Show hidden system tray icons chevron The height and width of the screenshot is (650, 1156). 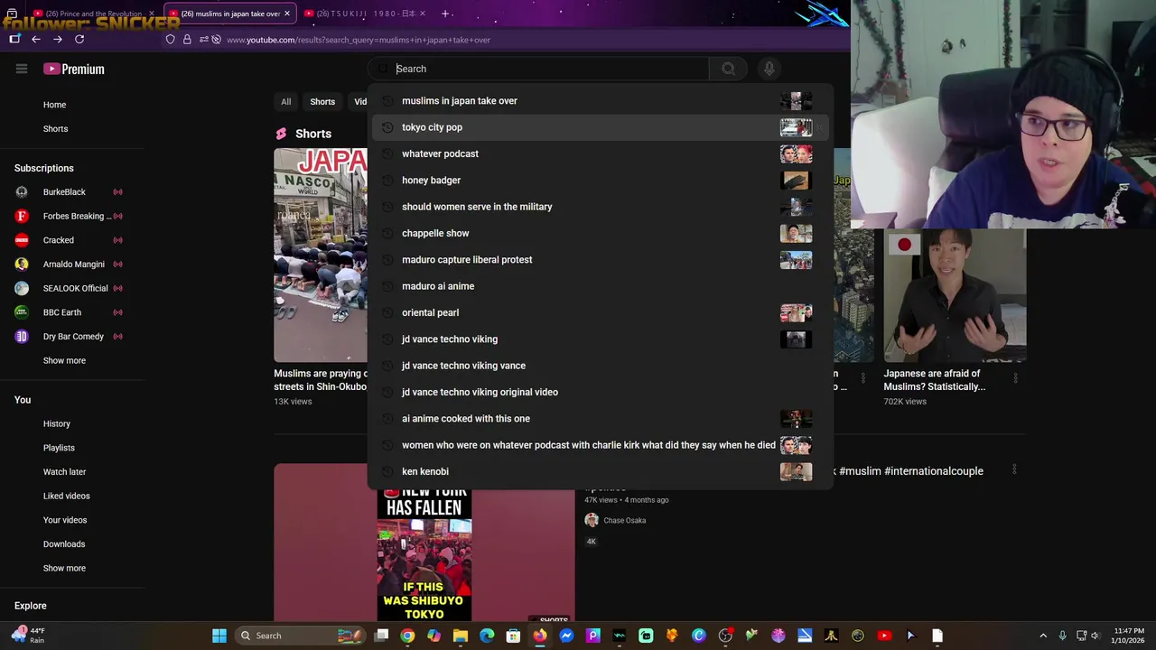coord(1043,636)
